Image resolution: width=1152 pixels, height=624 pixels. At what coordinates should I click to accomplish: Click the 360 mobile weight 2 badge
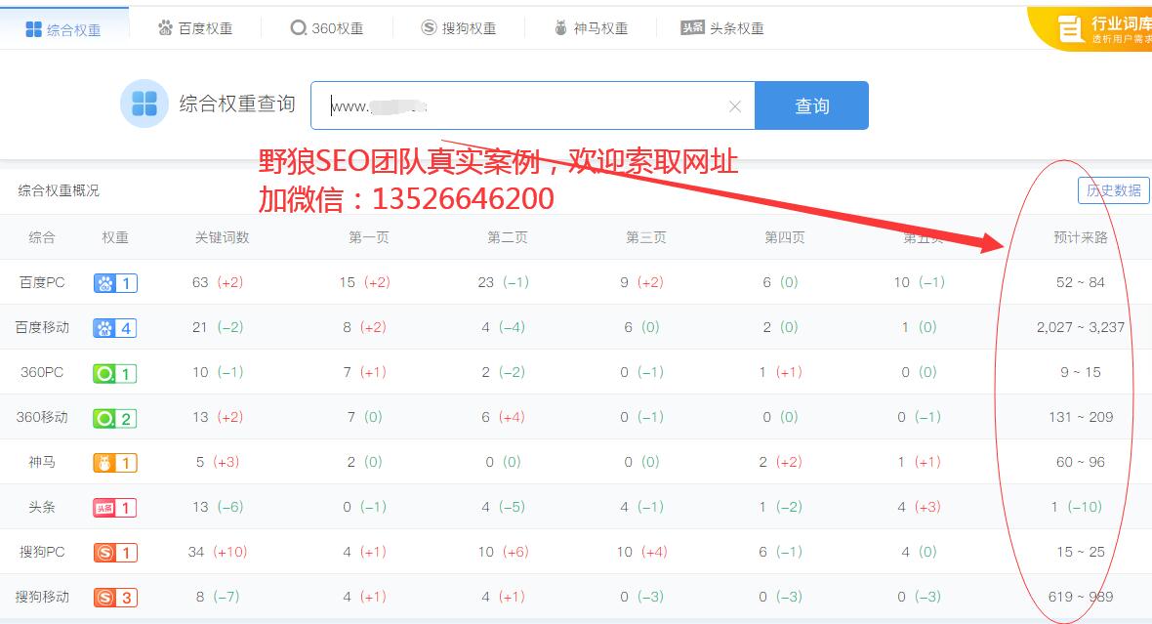[115, 418]
